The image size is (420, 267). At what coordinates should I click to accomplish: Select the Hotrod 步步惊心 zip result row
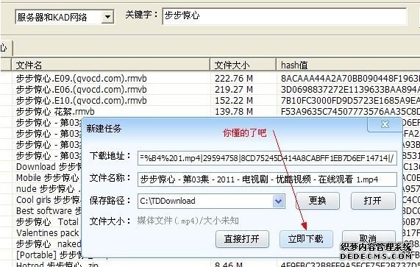[x=57, y=265]
